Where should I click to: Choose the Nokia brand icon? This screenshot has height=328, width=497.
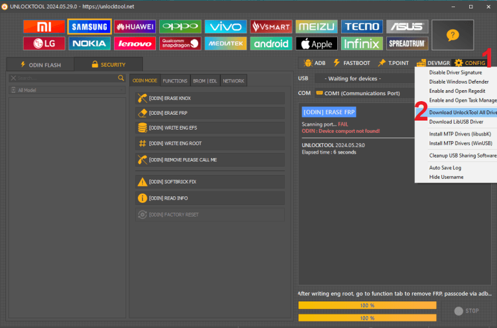(89, 44)
